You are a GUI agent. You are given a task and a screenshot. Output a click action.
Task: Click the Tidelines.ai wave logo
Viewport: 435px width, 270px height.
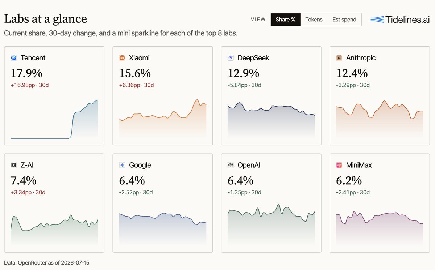click(378, 20)
